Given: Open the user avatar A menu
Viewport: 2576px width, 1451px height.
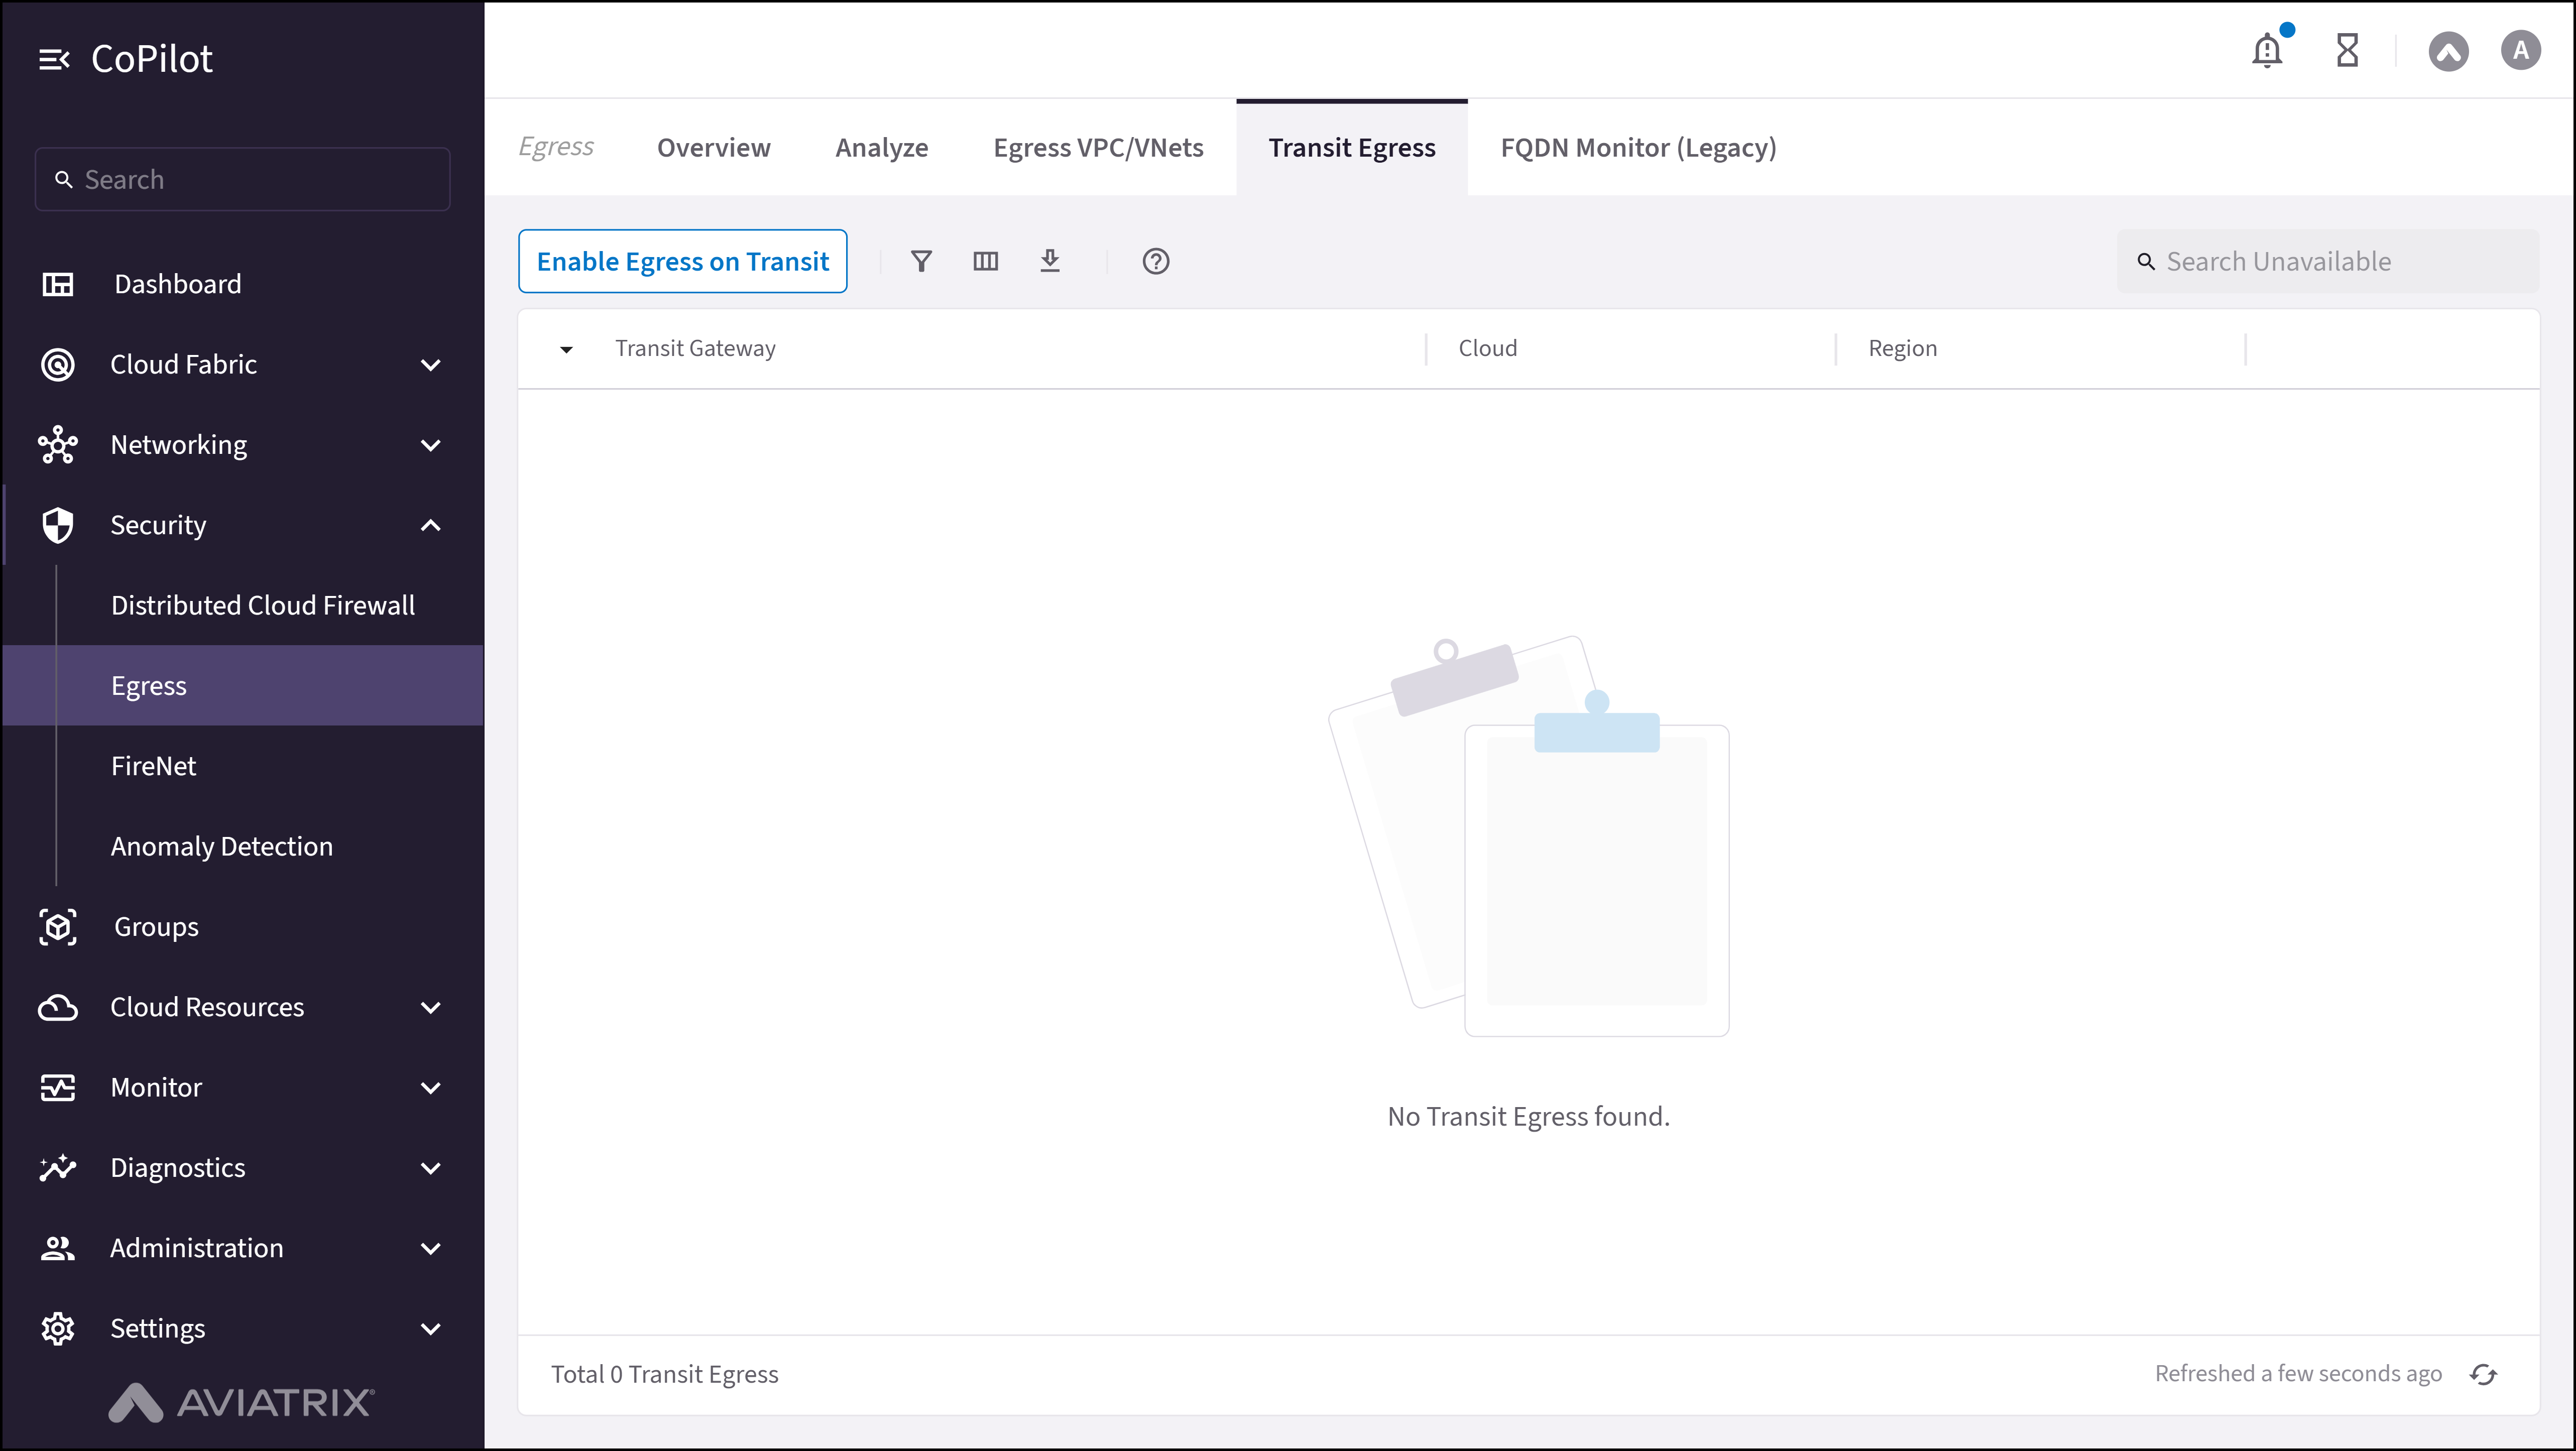Looking at the screenshot, I should [2520, 50].
